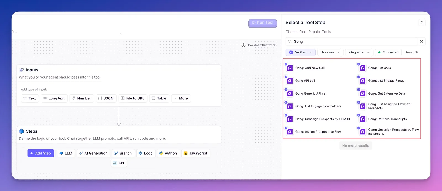The width and height of the screenshot is (442, 191).
Task: Click the Gong: List Calls icon
Action: click(x=362, y=68)
